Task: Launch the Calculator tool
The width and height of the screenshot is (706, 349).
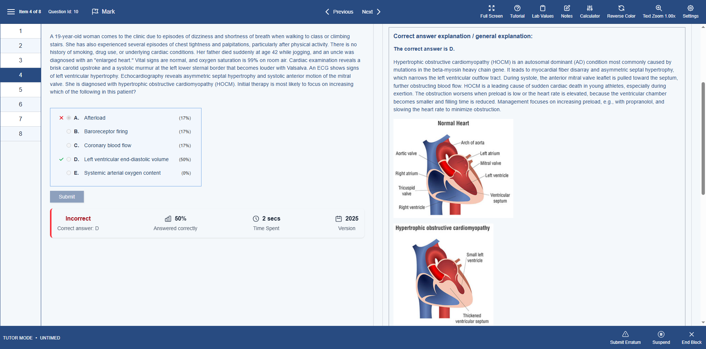Action: pyautogui.click(x=590, y=11)
